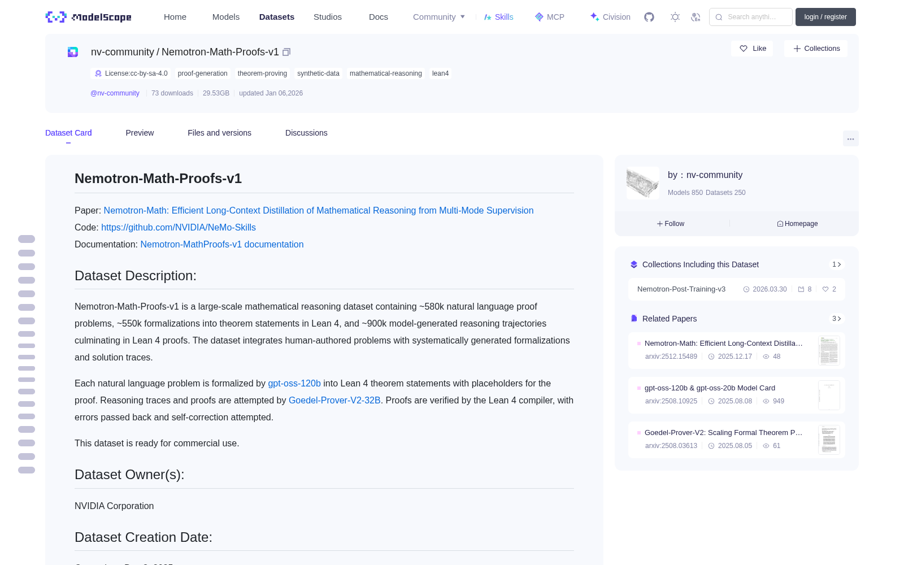Open the MCP icon link
The height and width of the screenshot is (565, 904).
click(x=549, y=17)
